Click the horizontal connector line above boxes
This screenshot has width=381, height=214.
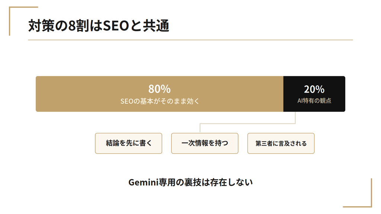pyautogui.click(x=247, y=124)
